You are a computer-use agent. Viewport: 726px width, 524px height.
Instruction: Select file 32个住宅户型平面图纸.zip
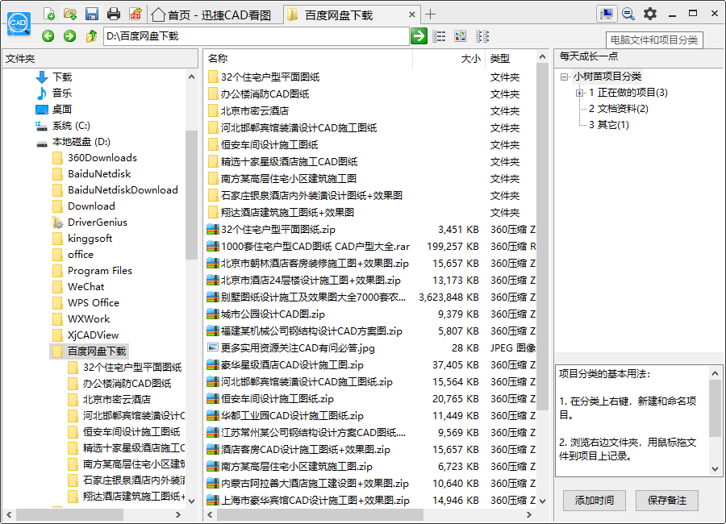point(277,230)
